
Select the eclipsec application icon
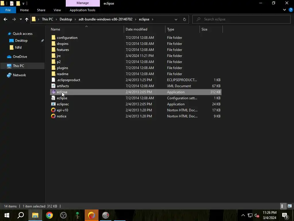tap(53, 104)
